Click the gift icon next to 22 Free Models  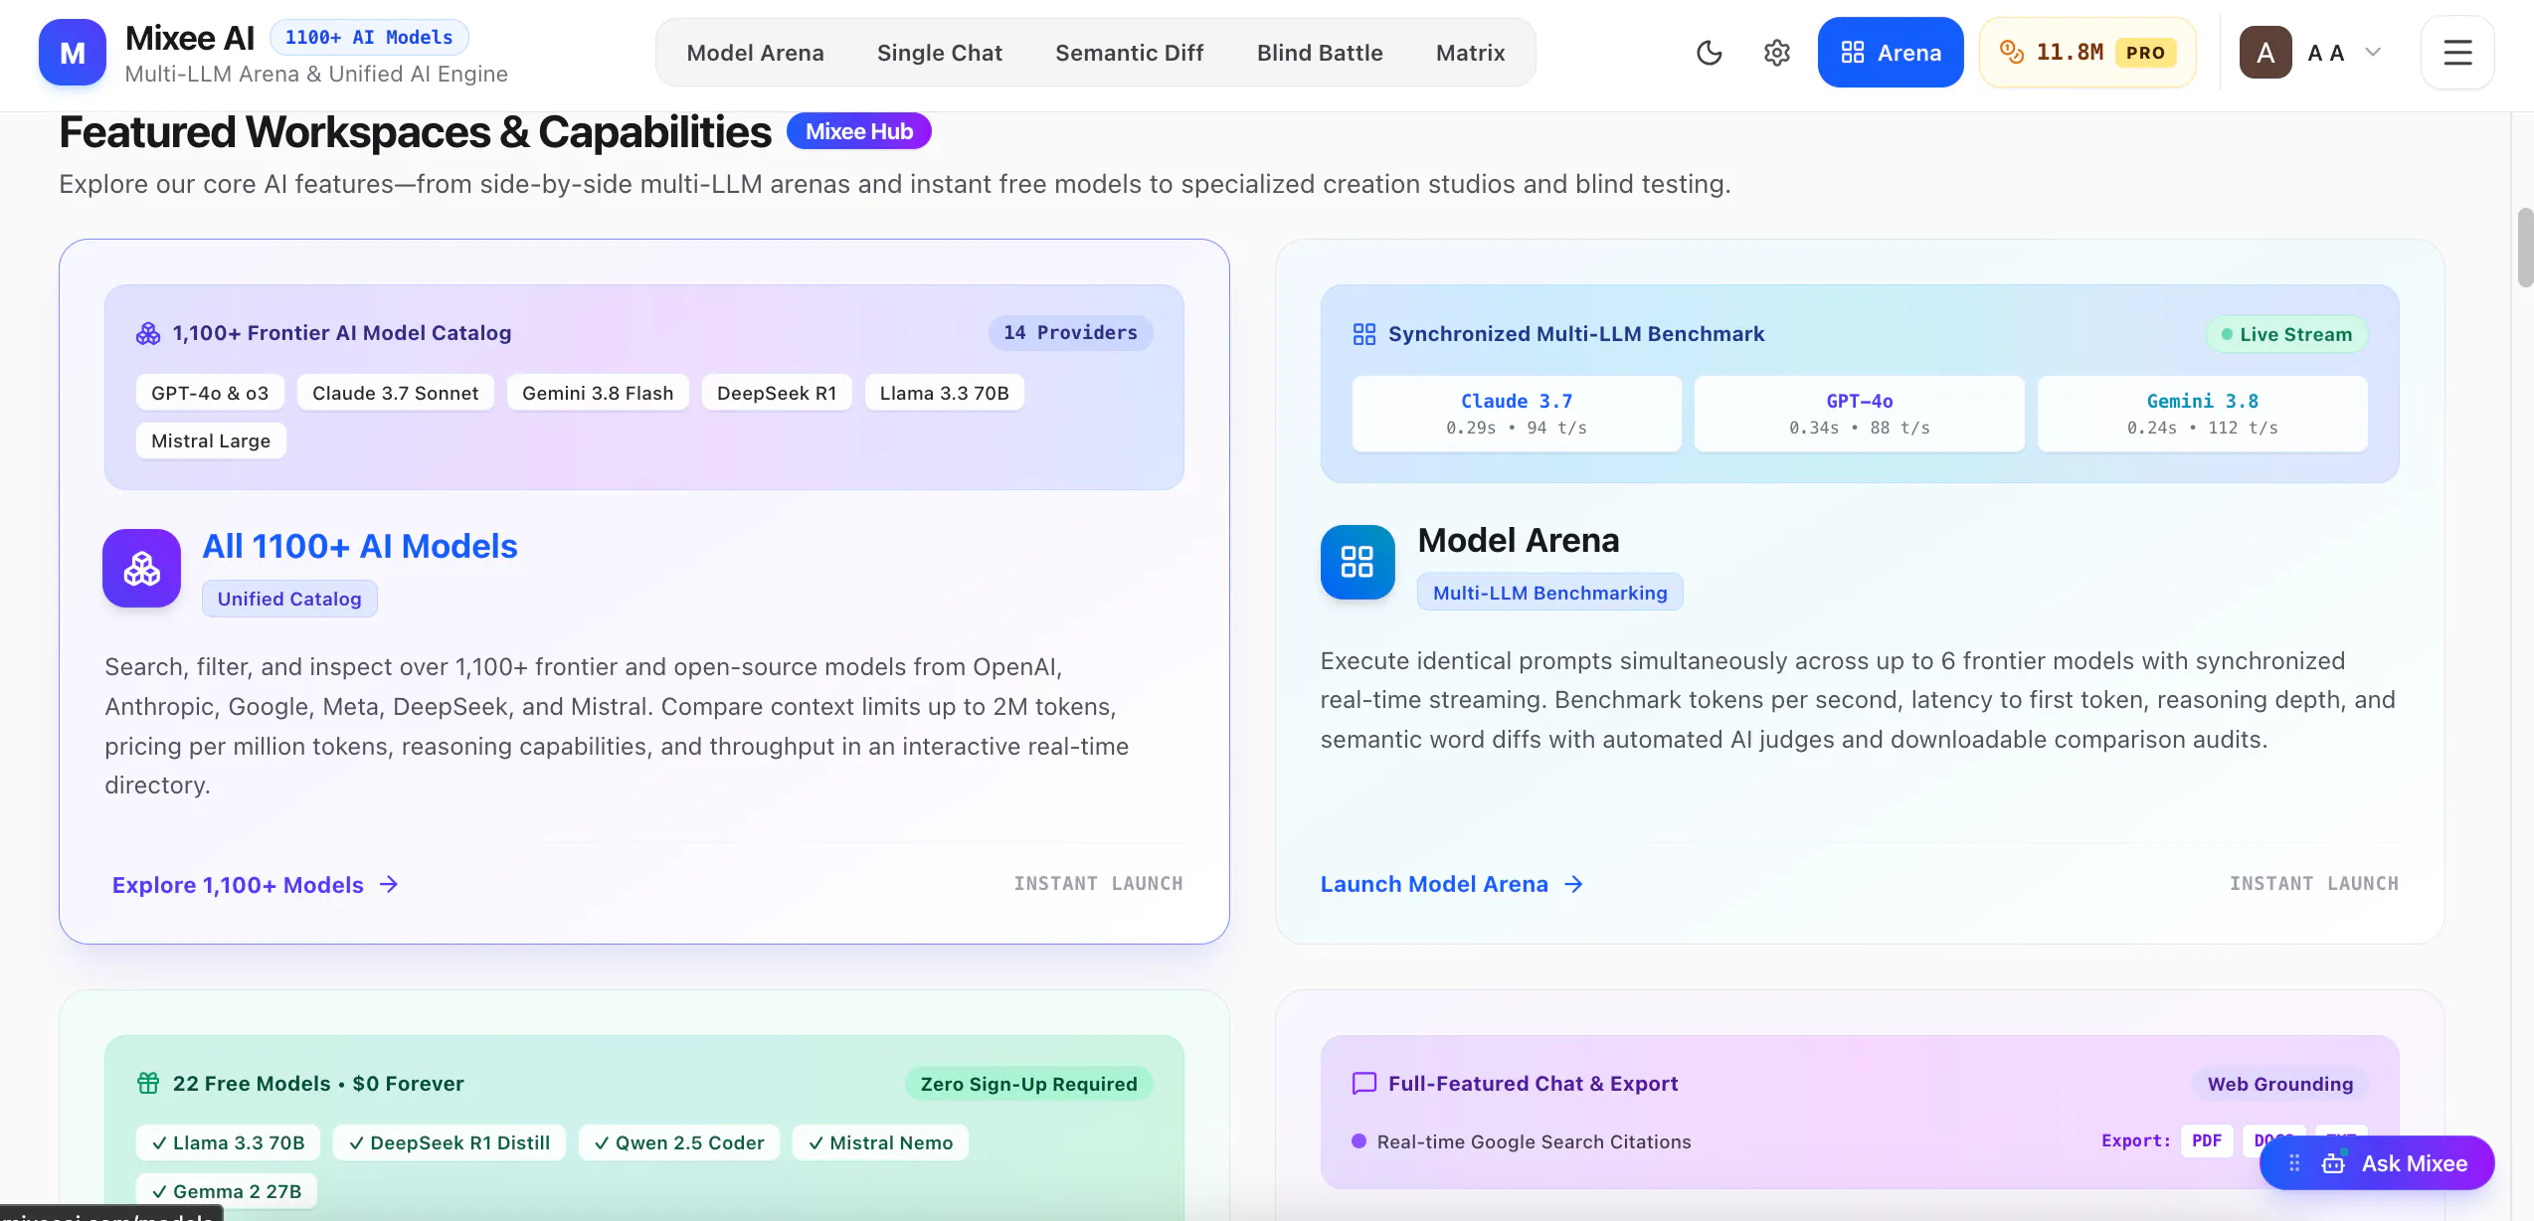(148, 1083)
